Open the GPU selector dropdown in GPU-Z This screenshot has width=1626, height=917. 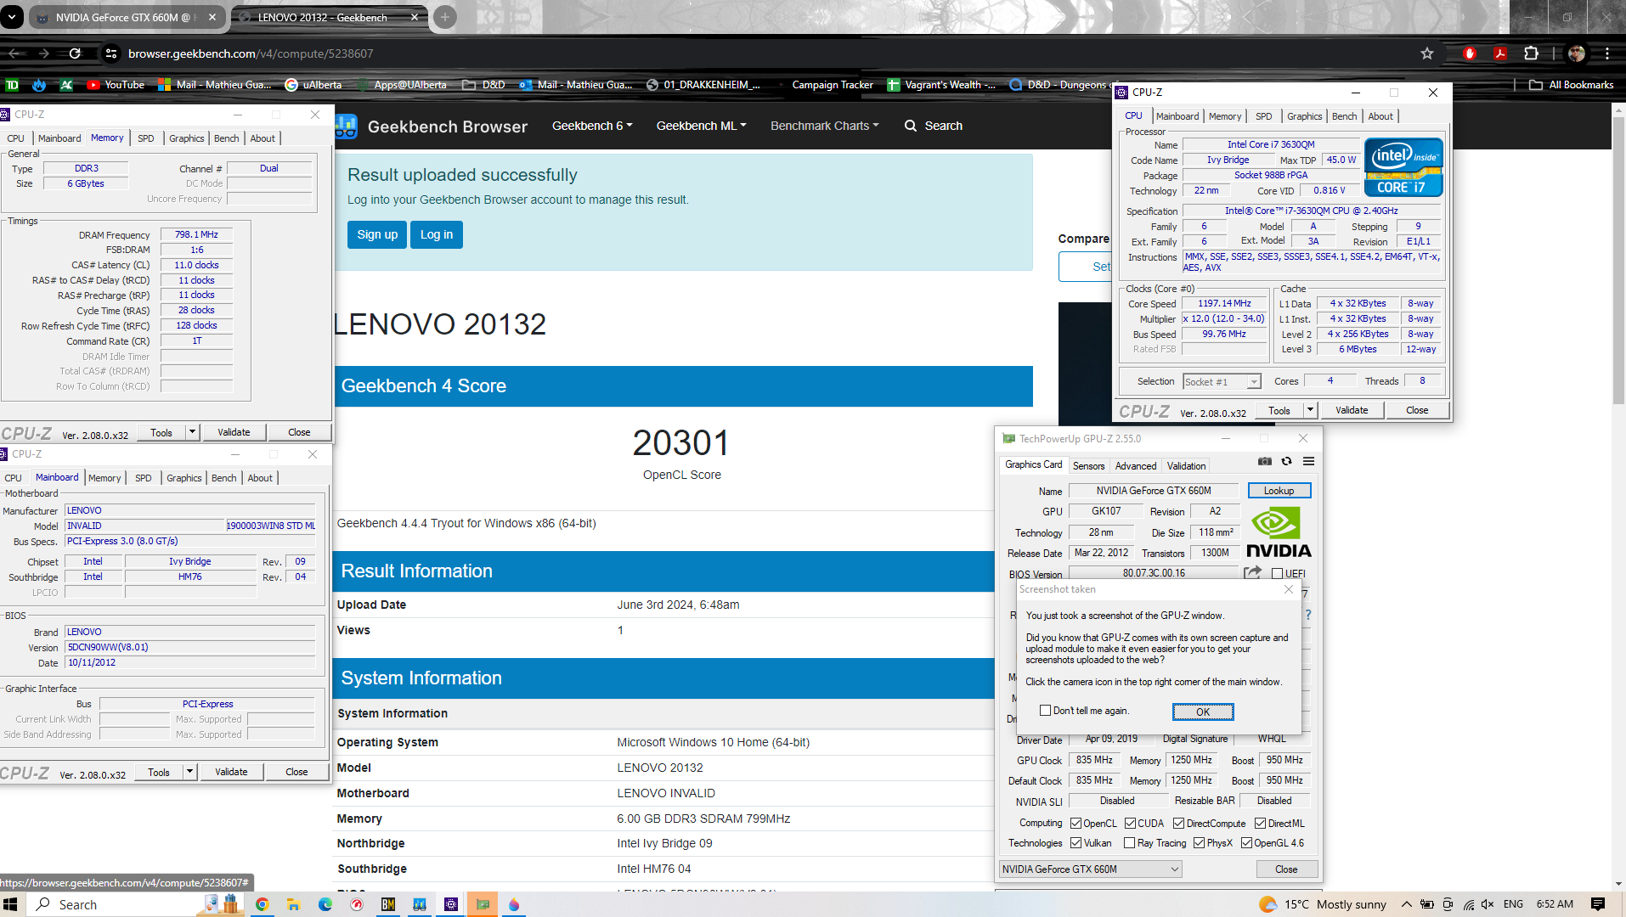[1091, 869]
